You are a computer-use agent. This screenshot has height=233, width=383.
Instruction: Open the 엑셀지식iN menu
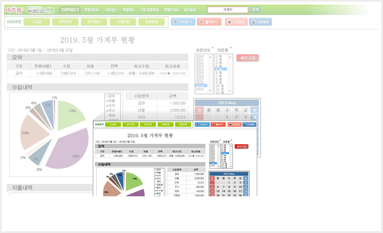(171, 10)
